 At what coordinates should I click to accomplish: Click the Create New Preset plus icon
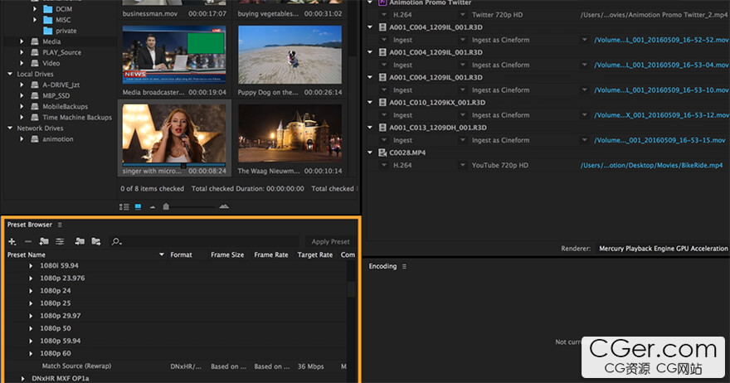pos(12,241)
